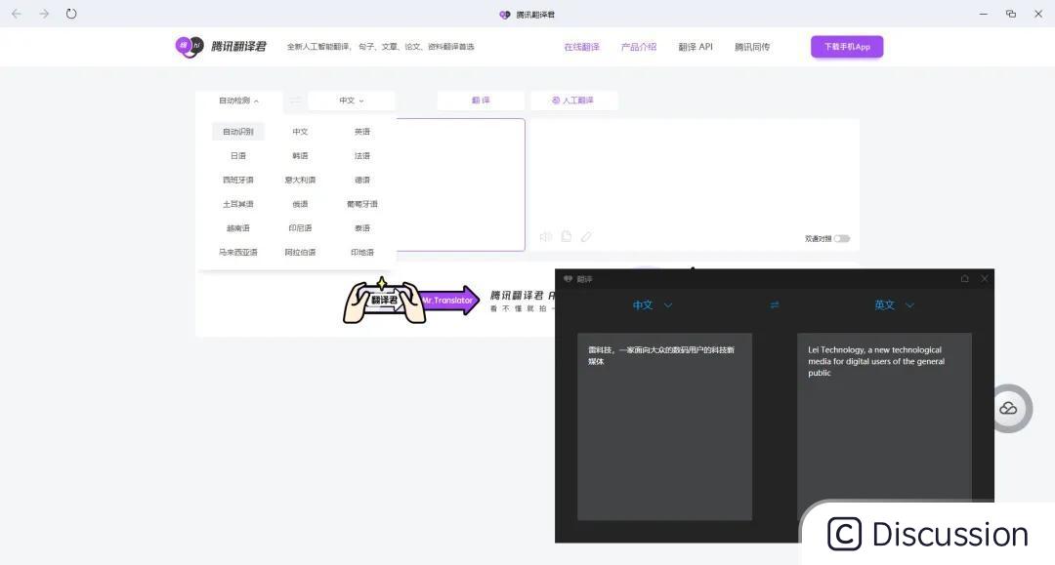Edit translation with pencil icon
The height and width of the screenshot is (565, 1055).
coord(587,236)
